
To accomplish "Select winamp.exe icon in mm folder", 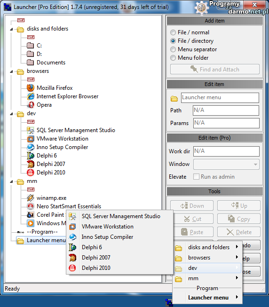I will pos(31,198).
